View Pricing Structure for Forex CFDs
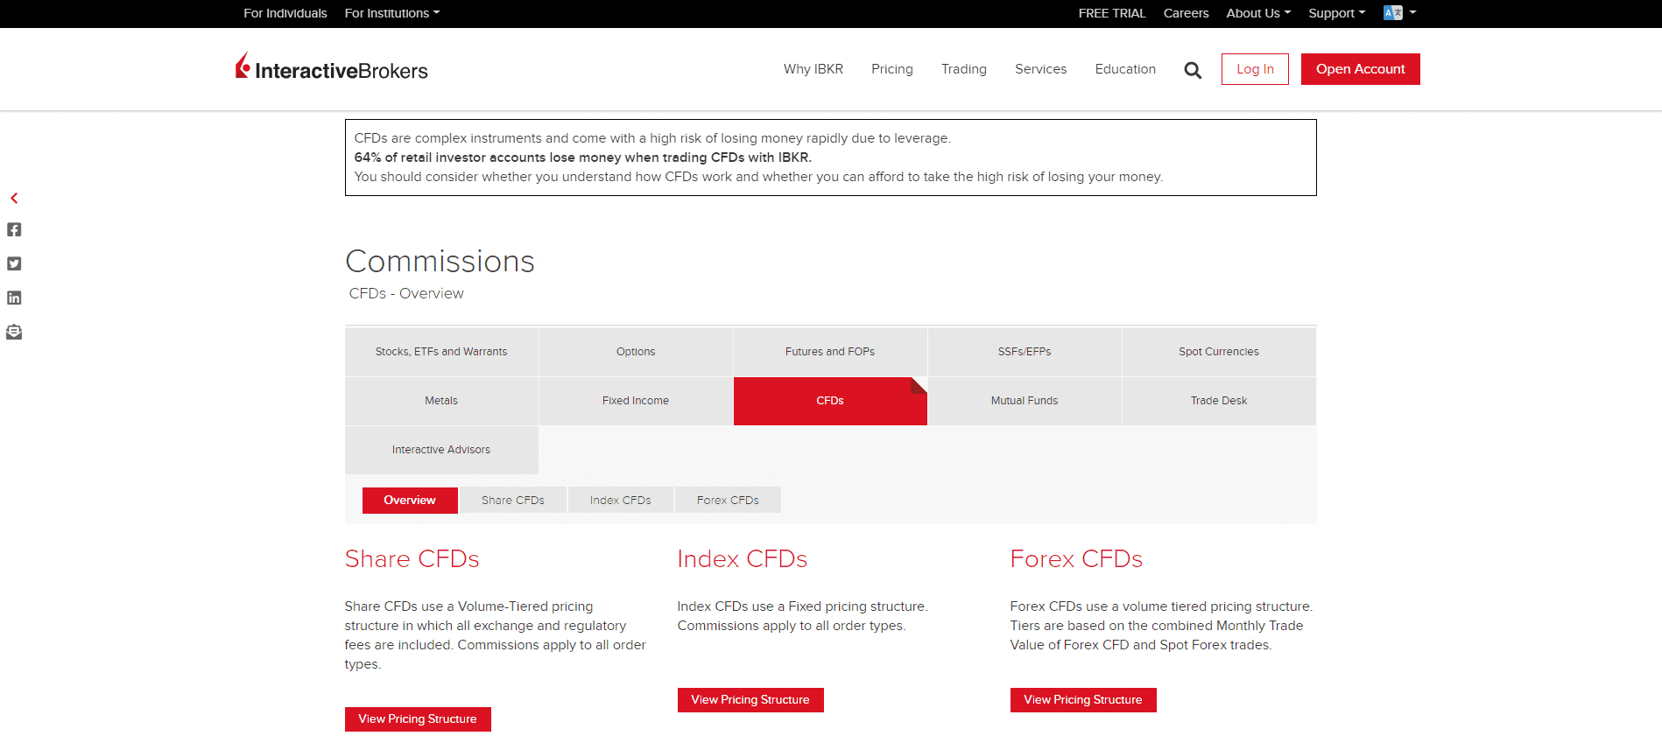This screenshot has height=736, width=1662. tap(1083, 700)
